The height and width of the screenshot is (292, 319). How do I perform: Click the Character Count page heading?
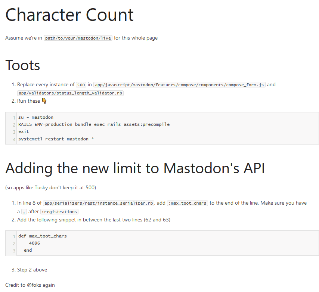click(x=69, y=15)
